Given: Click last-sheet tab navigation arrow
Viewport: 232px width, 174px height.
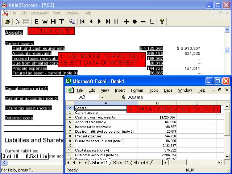Looking at the screenshot, I should [x=86, y=163].
